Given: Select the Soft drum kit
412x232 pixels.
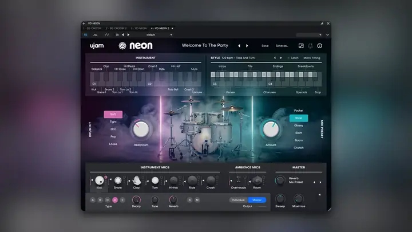Looking at the screenshot, I should [113, 114].
